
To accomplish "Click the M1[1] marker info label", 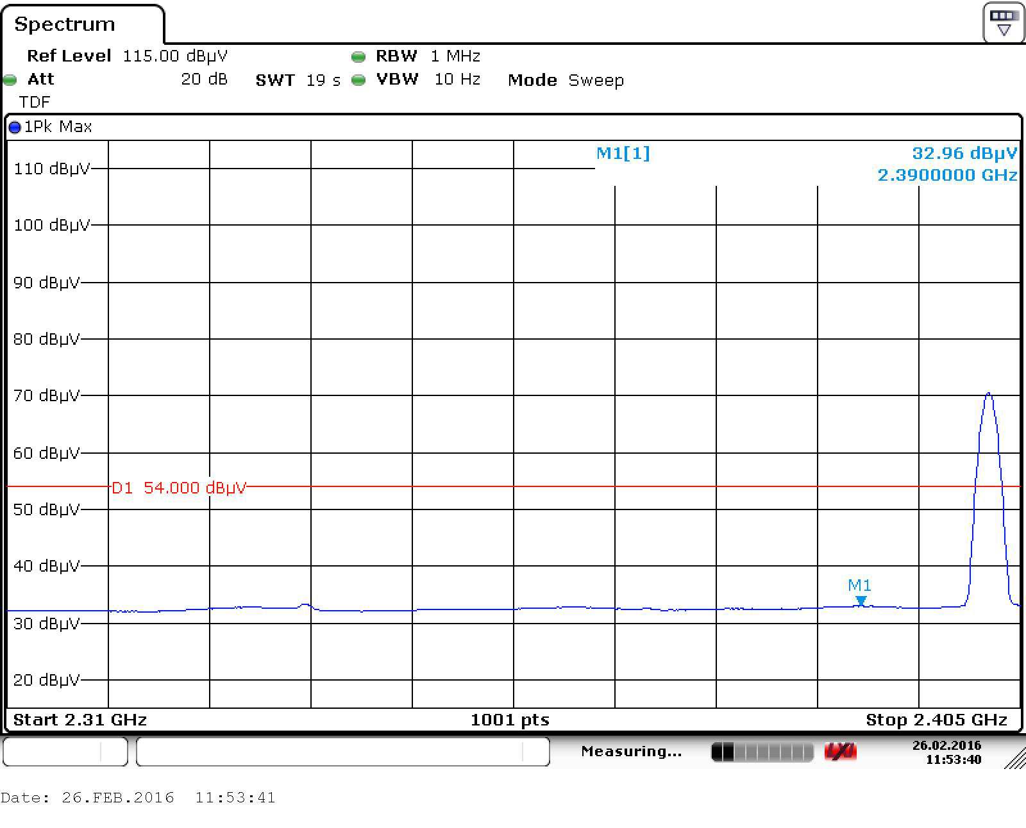I will coord(623,153).
